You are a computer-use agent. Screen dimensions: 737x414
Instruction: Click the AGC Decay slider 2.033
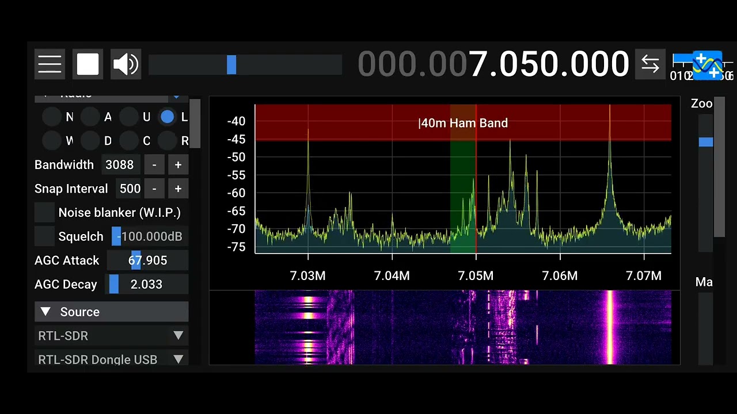(147, 285)
